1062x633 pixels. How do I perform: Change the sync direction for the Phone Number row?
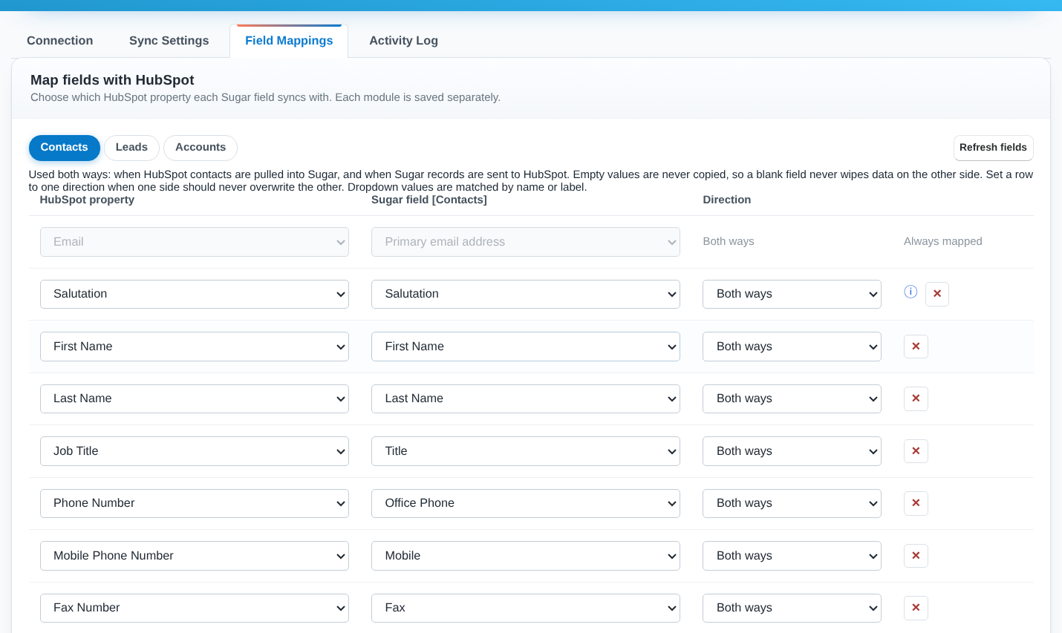(792, 503)
